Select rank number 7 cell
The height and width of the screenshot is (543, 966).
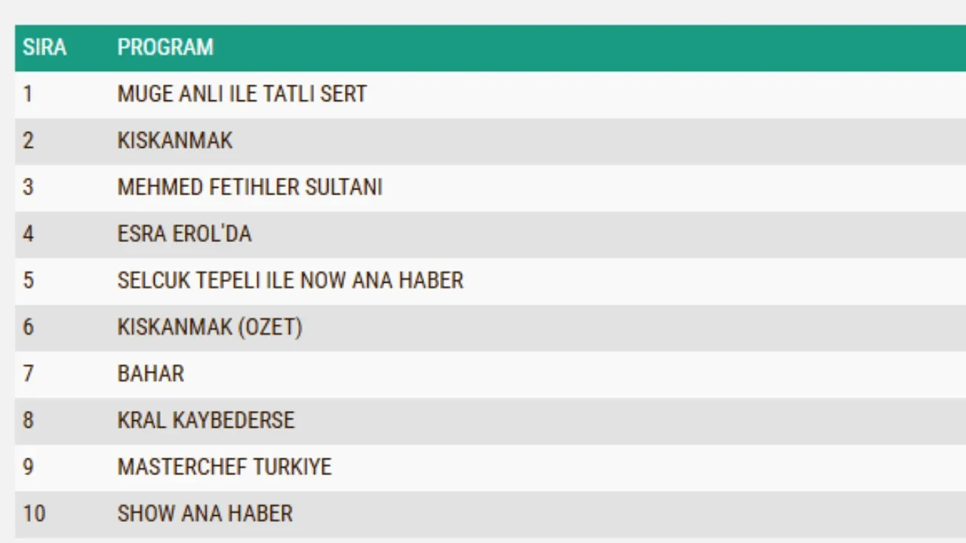(28, 374)
